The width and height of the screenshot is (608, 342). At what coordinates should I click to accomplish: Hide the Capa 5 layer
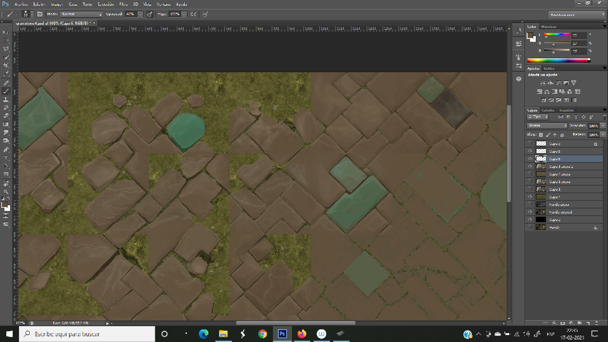point(530,151)
